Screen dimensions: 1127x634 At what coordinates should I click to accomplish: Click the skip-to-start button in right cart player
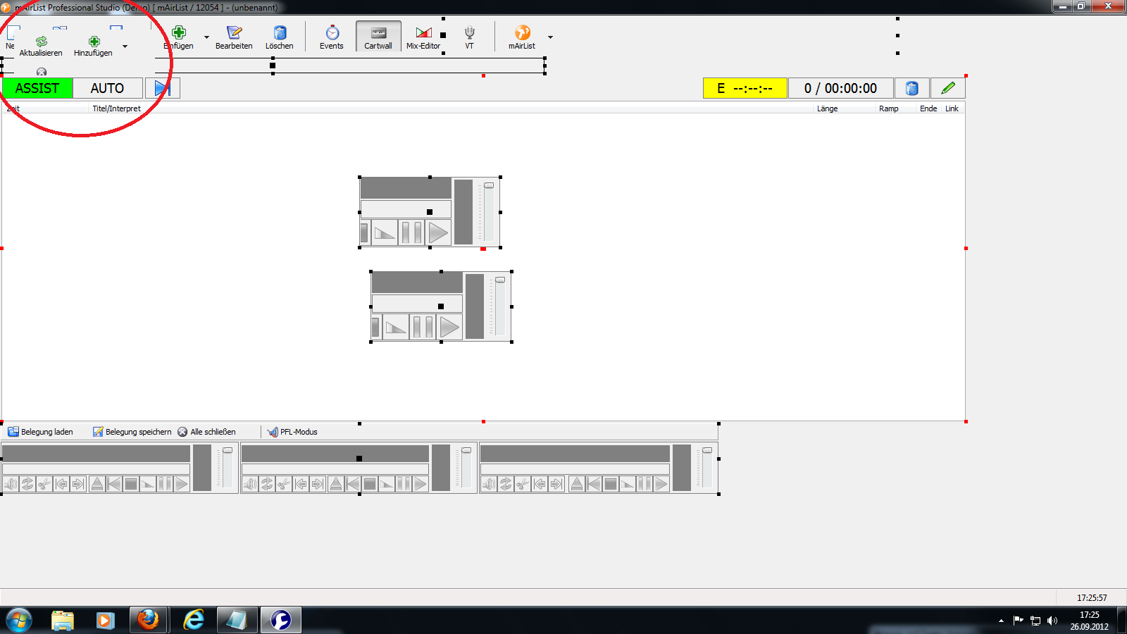click(594, 484)
